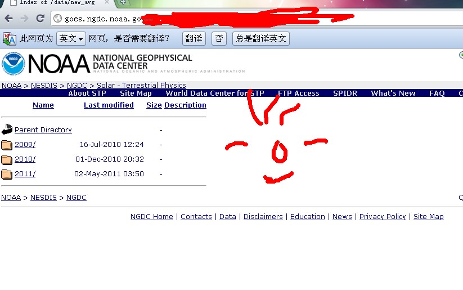This screenshot has height=290, width=463.
Task: Sort listing by Last modified column
Action: (x=109, y=105)
